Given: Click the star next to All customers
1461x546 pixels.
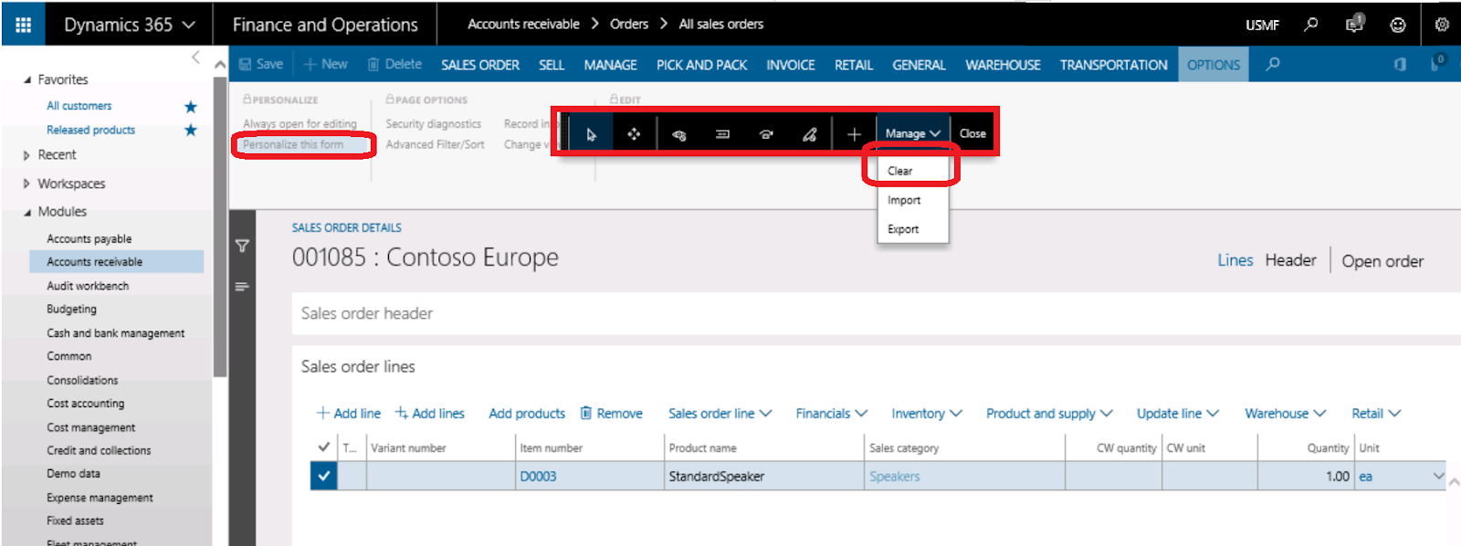Looking at the screenshot, I should click(x=191, y=107).
